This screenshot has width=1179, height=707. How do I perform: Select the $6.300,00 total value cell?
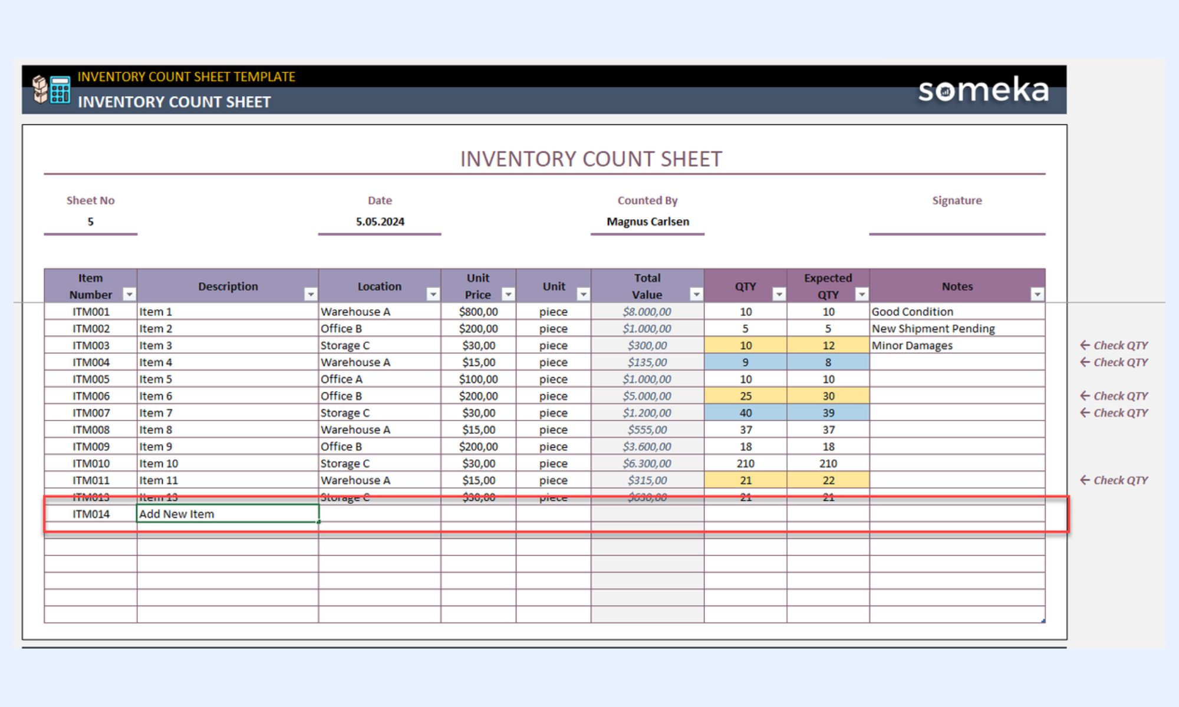pos(648,464)
